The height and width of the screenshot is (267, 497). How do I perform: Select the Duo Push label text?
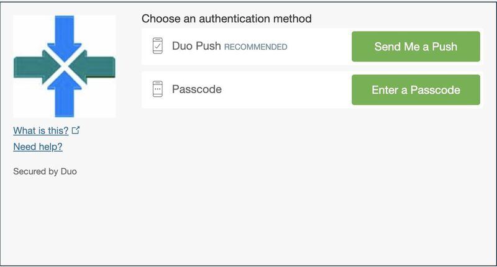click(196, 46)
